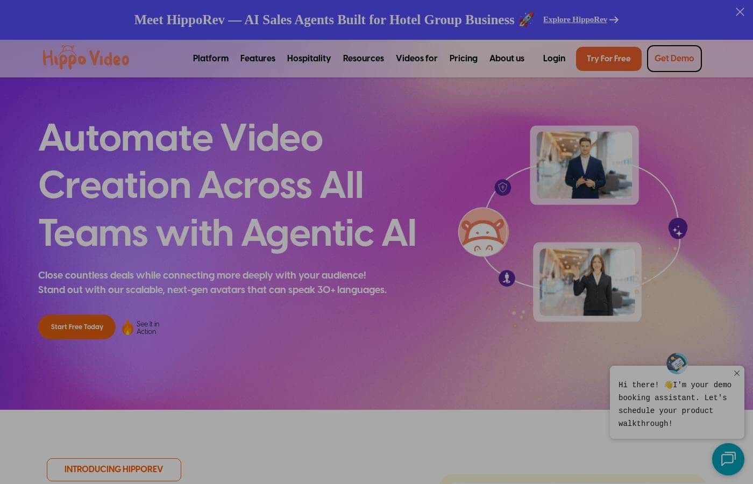Open the Features menu
Screen dimensions: 753x484
258,58
